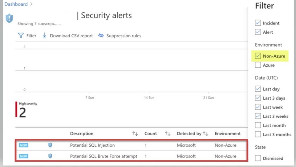The width and height of the screenshot is (296, 167).
Task: Click the 21 Sun chart axis label
Action: click(x=208, y=98)
